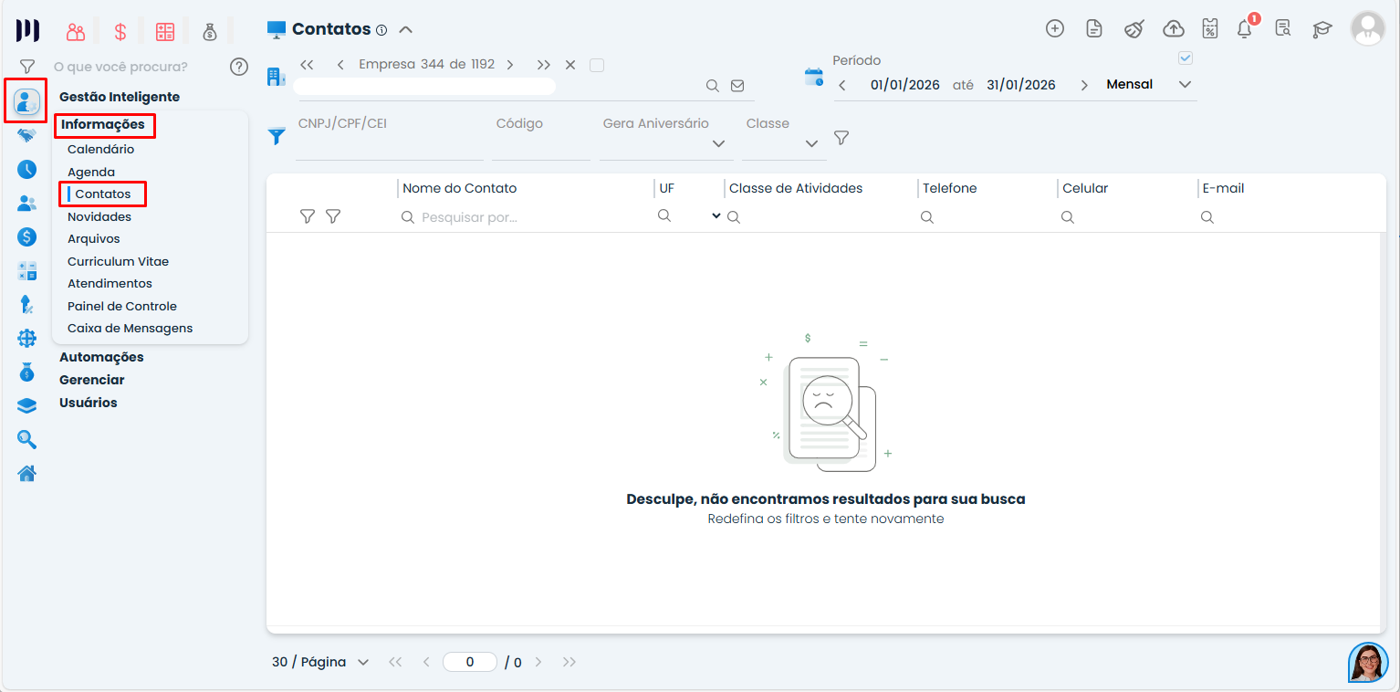Screen dimensions: 1400x692
Task: Click the plus circle add icon
Action: pos(1055,28)
